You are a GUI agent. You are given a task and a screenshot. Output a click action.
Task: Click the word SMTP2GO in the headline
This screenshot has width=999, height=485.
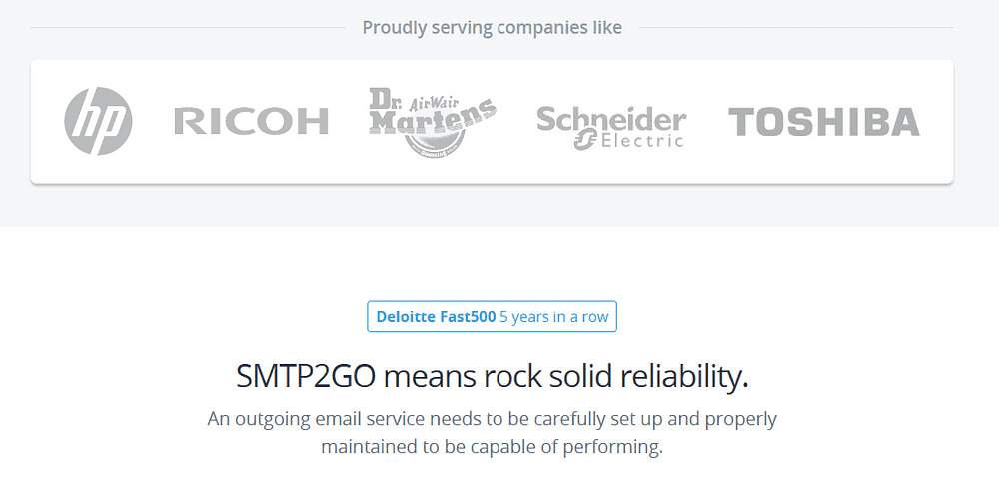pyautogui.click(x=307, y=376)
